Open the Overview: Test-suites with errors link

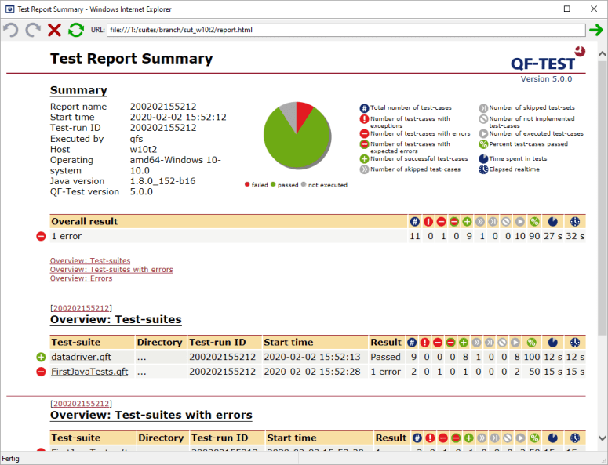(x=111, y=270)
